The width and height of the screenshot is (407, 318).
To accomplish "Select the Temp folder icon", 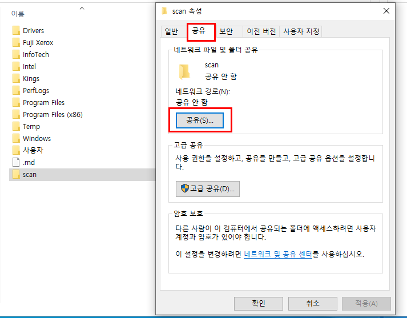I will pyautogui.click(x=16, y=126).
